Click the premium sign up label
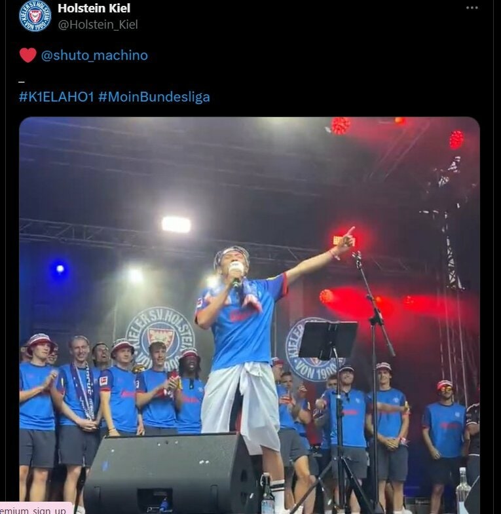Viewport: 501px width, 514px height. (34, 509)
